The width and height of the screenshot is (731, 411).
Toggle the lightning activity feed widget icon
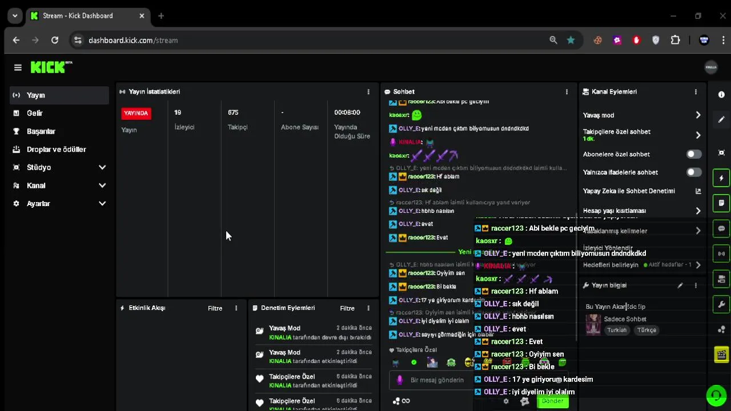click(721, 178)
